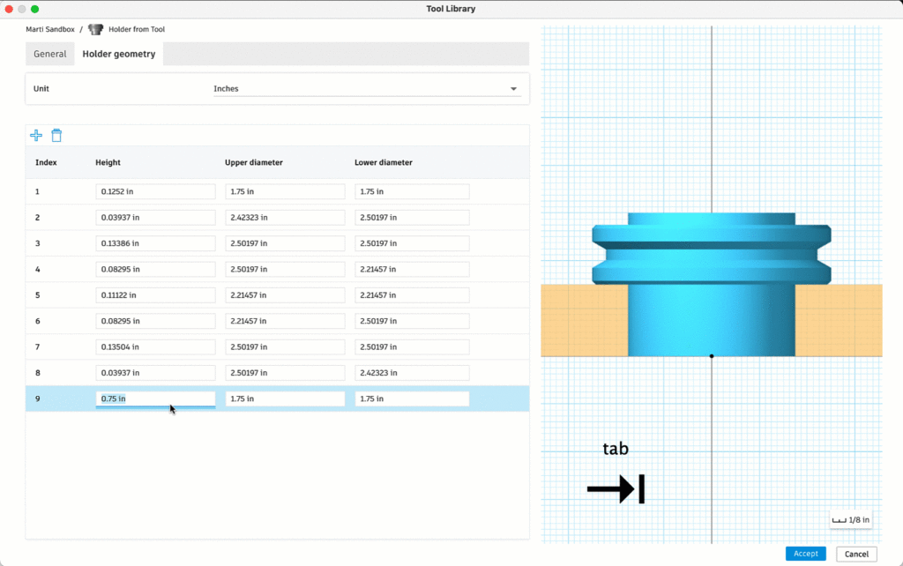Click lower diameter field of row 8

point(412,373)
